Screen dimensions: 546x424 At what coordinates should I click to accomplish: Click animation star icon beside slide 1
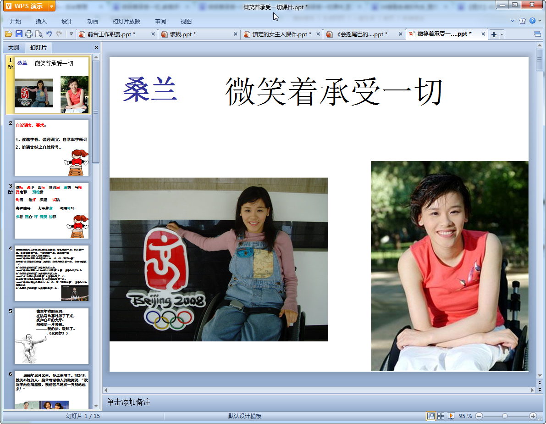pos(11,67)
